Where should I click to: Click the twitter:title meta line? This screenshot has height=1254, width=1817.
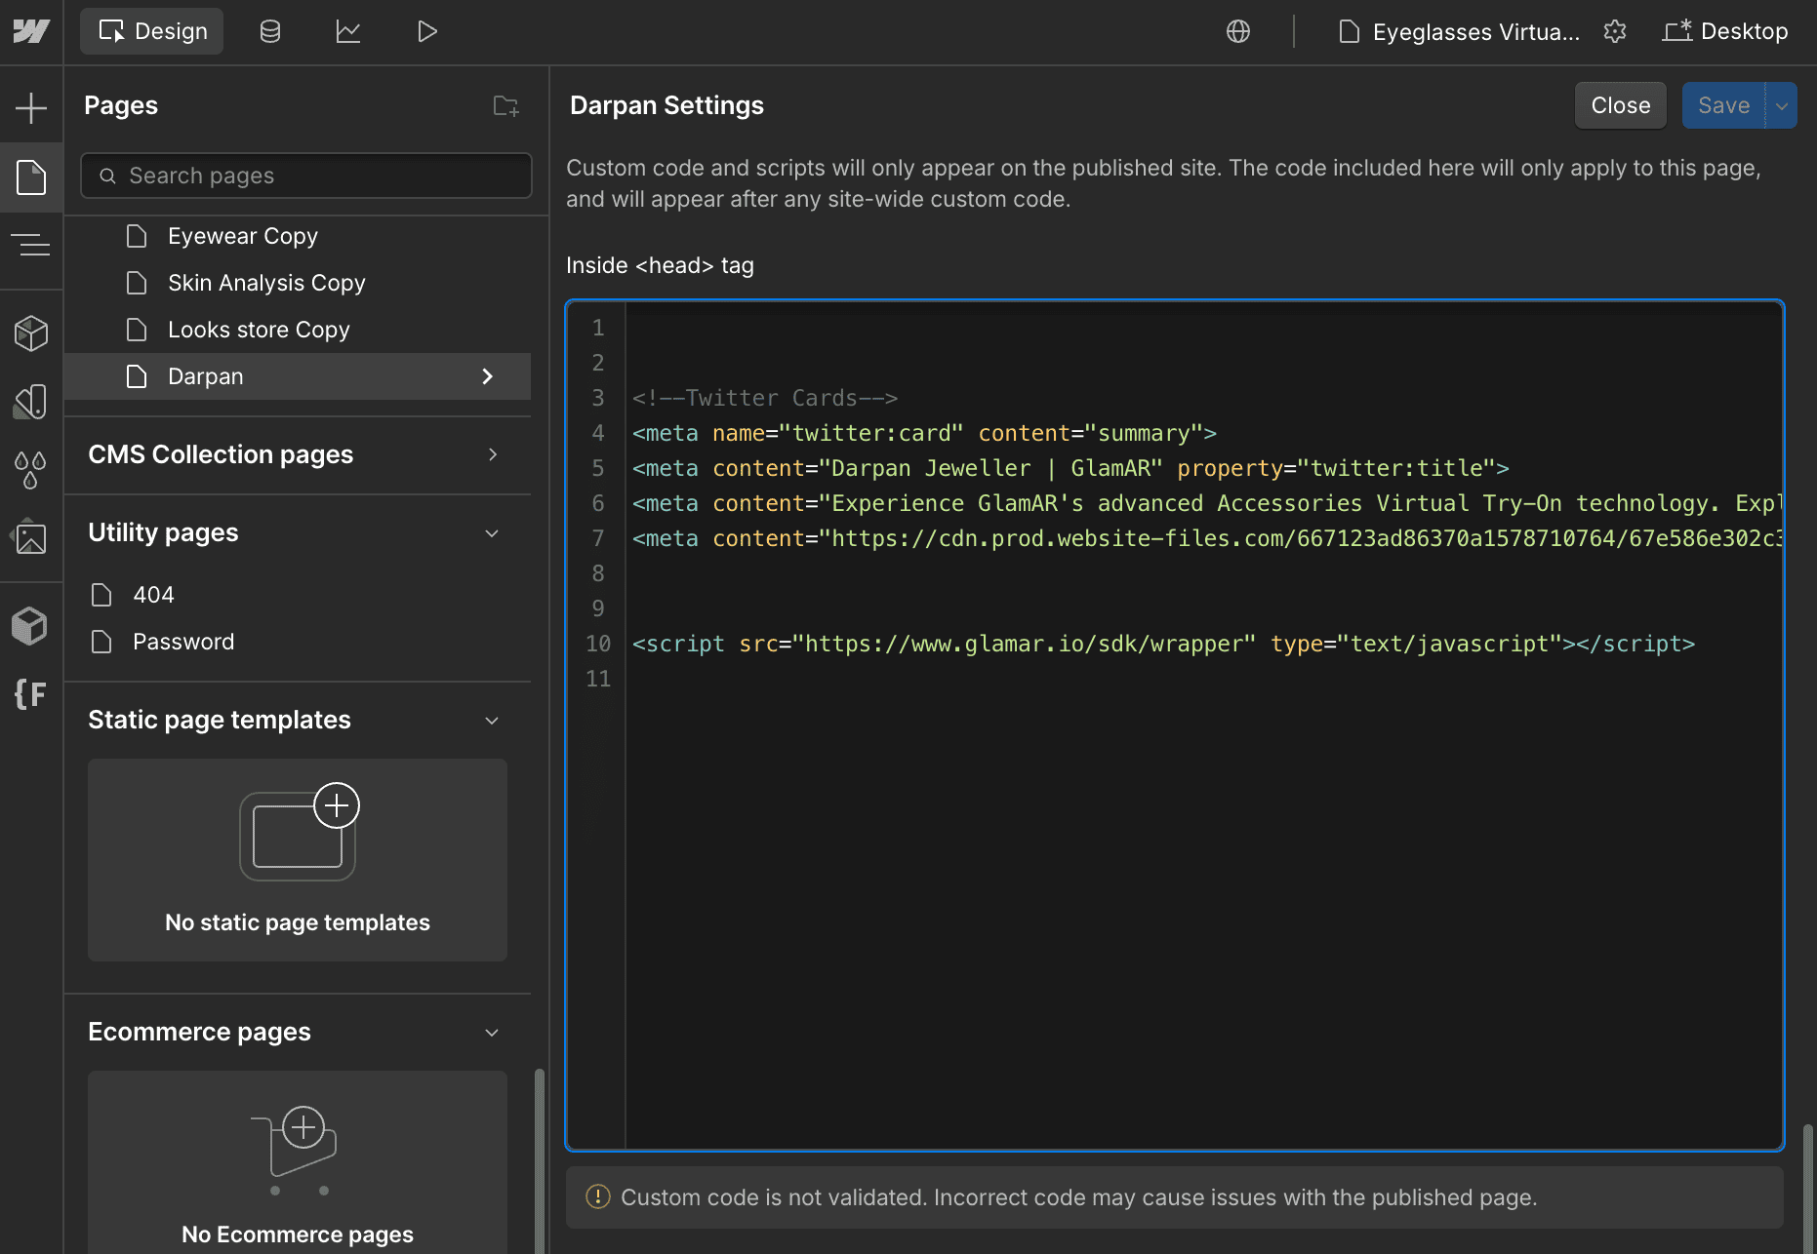pyautogui.click(x=1070, y=468)
